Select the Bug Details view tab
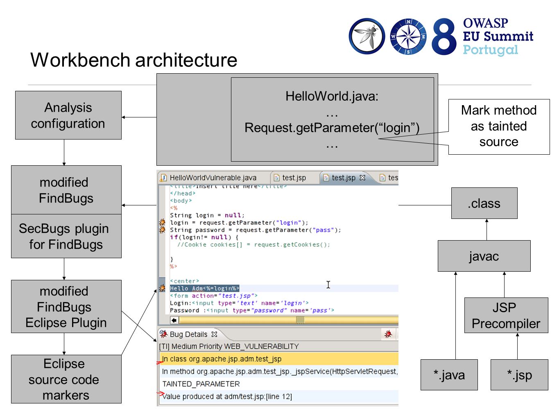 pyautogui.click(x=188, y=334)
